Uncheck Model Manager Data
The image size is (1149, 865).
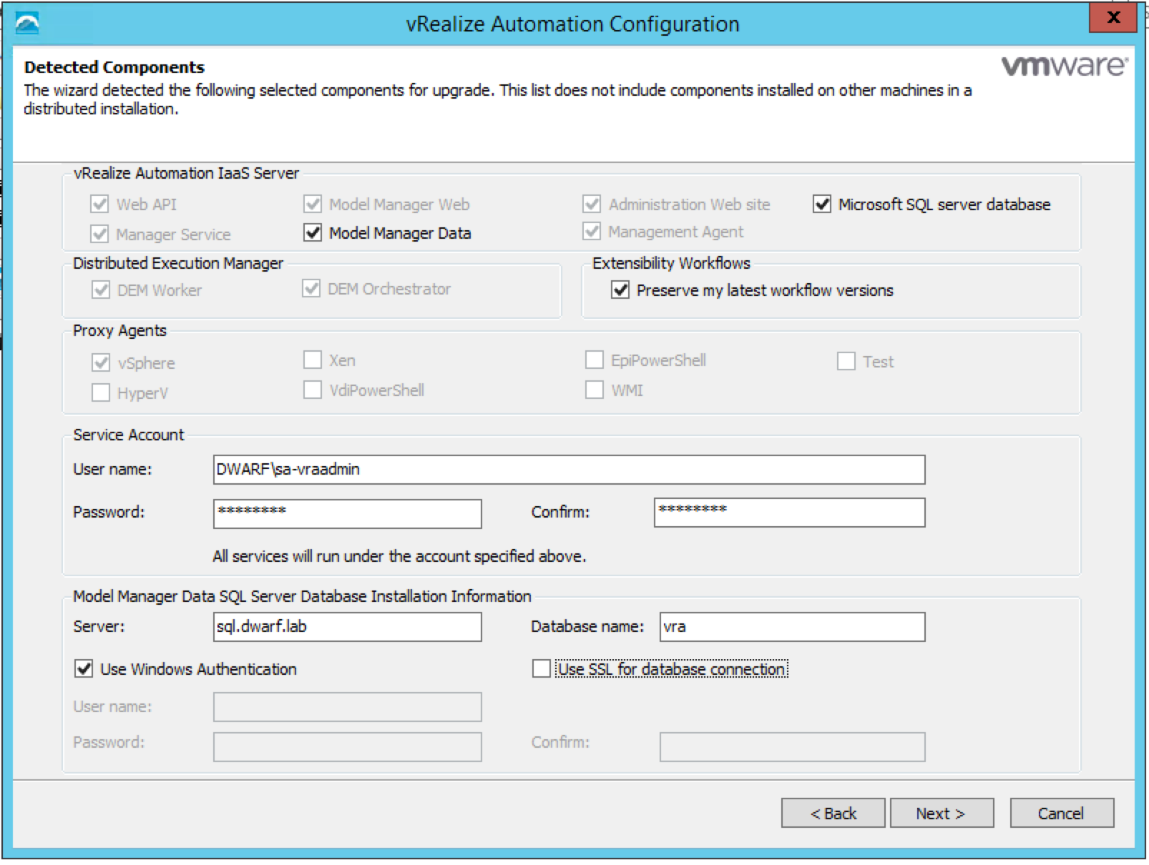point(313,233)
